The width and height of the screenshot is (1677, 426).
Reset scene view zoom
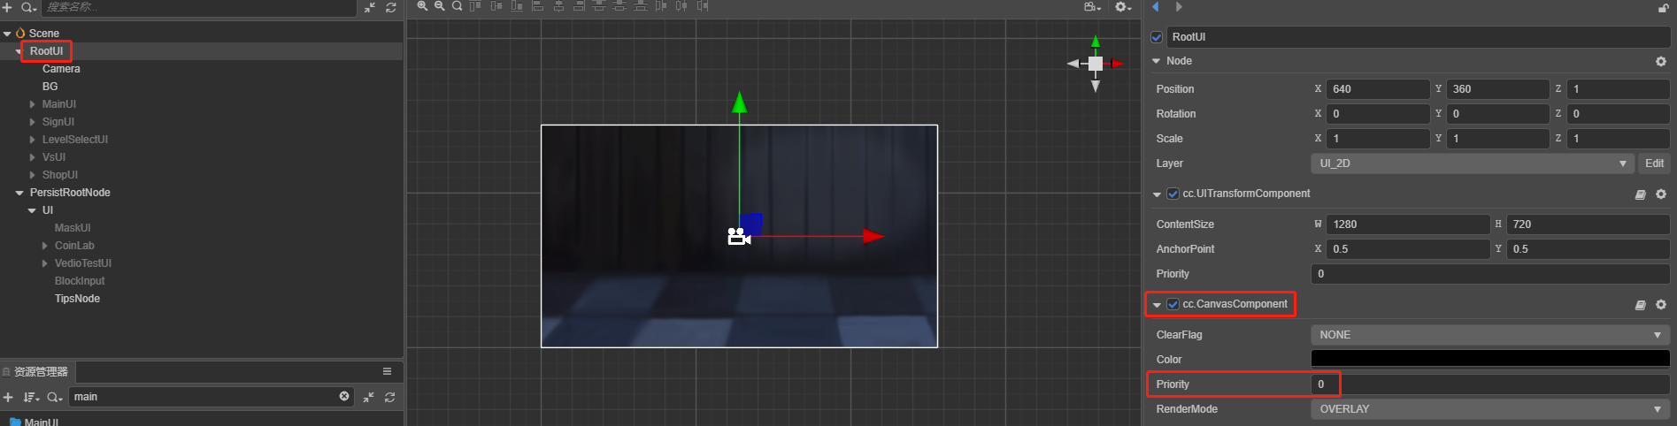point(458,5)
